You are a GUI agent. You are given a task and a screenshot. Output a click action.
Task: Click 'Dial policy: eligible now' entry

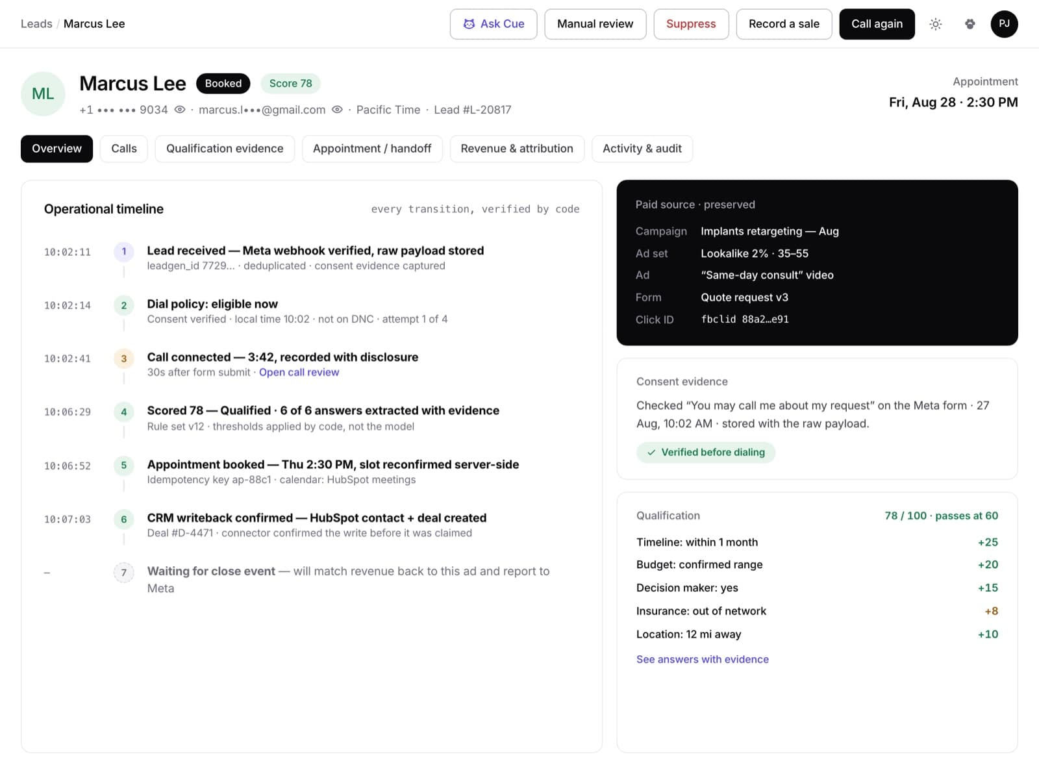coord(212,304)
